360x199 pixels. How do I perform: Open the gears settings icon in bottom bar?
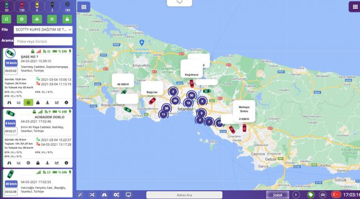pos(116,195)
